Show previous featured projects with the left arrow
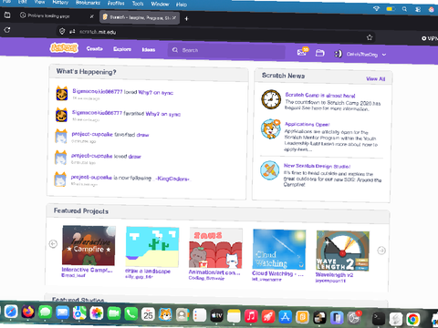The height and width of the screenshot is (328, 438). pyautogui.click(x=53, y=243)
